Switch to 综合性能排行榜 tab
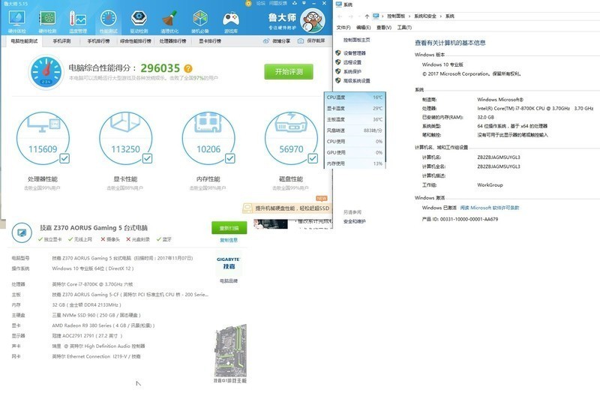Image resolution: width=600 pixels, height=393 pixels. point(136,41)
